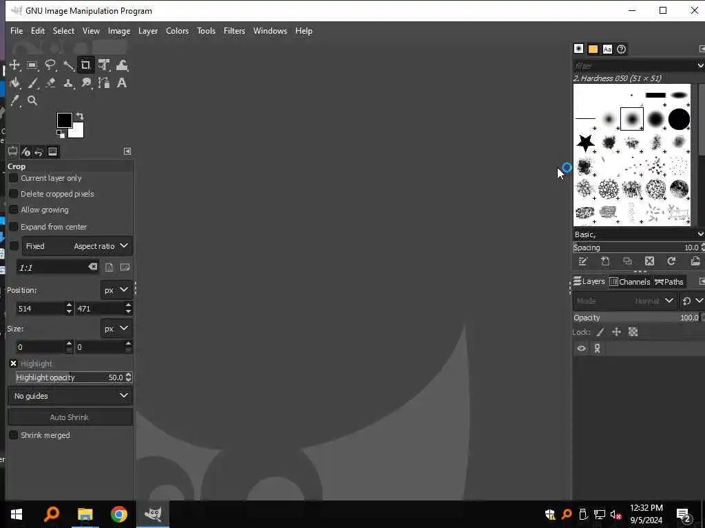Click the Position X field showing 514
The height and width of the screenshot is (528, 705).
point(41,309)
